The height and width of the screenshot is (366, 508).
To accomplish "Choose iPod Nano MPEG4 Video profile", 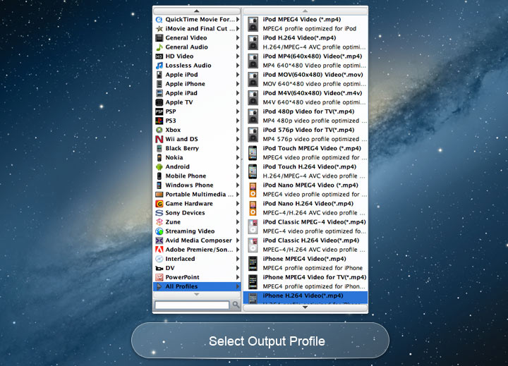I will tap(306, 190).
